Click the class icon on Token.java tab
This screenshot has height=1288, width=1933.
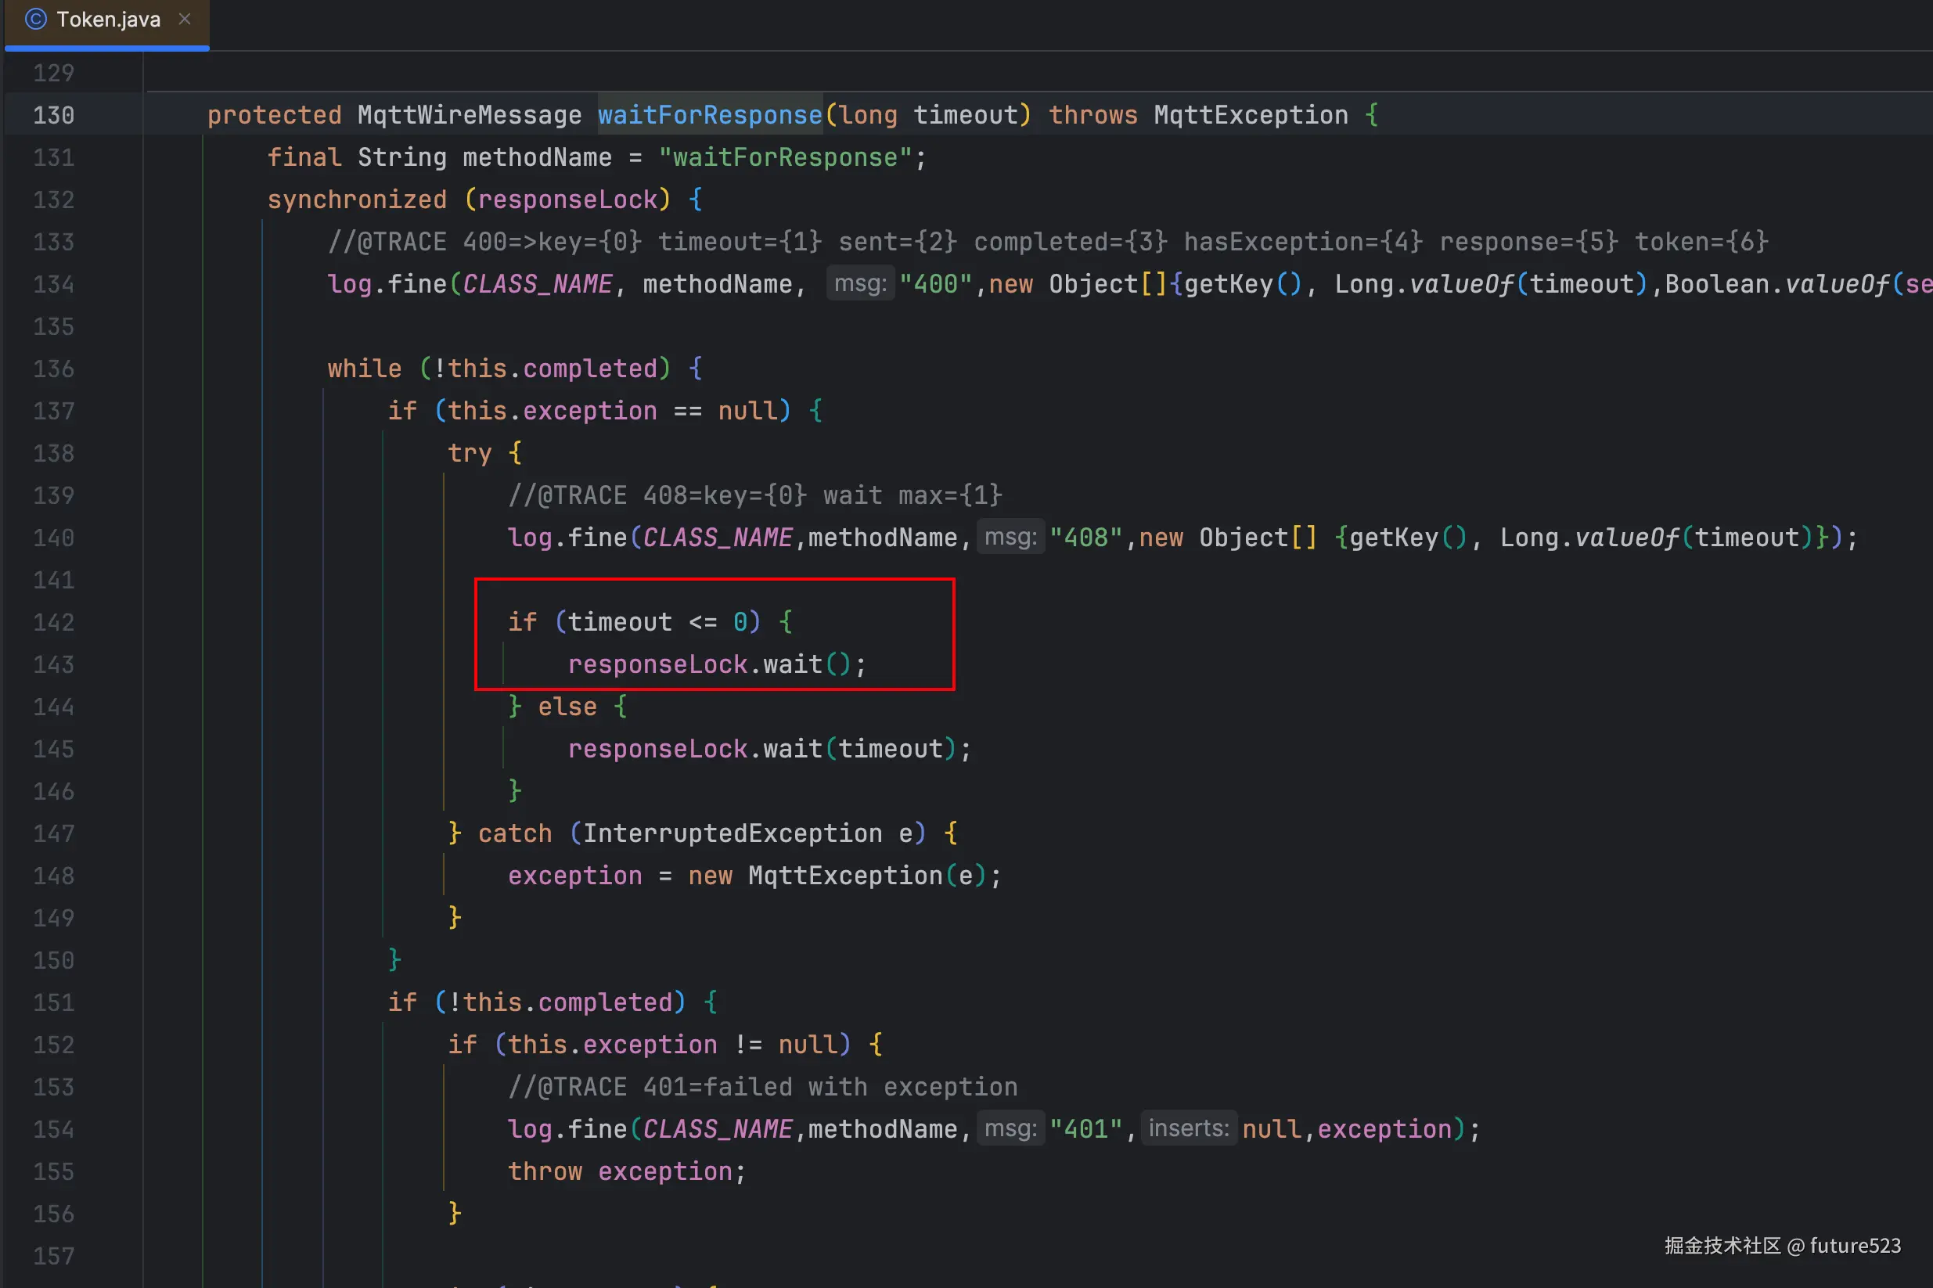click(x=36, y=20)
